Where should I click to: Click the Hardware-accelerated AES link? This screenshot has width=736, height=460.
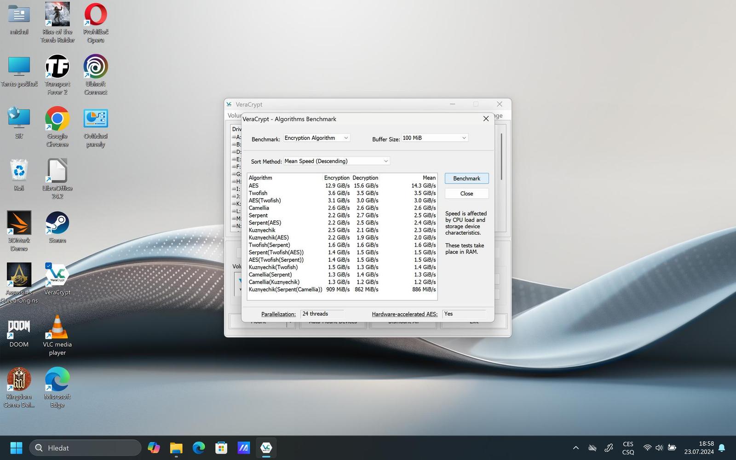404,314
